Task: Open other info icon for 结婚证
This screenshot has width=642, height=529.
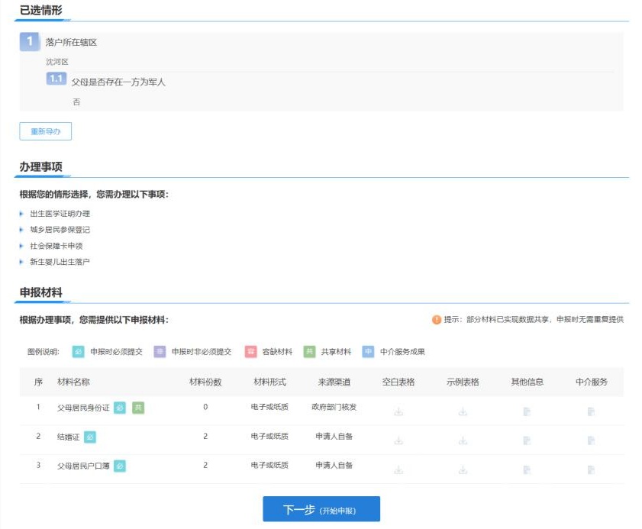Action: coord(527,440)
